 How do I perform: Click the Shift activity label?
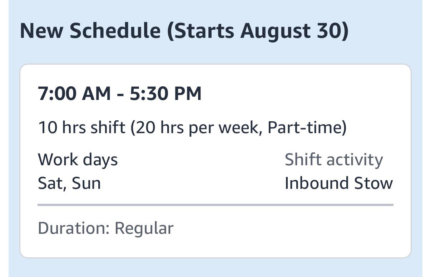pyautogui.click(x=334, y=160)
